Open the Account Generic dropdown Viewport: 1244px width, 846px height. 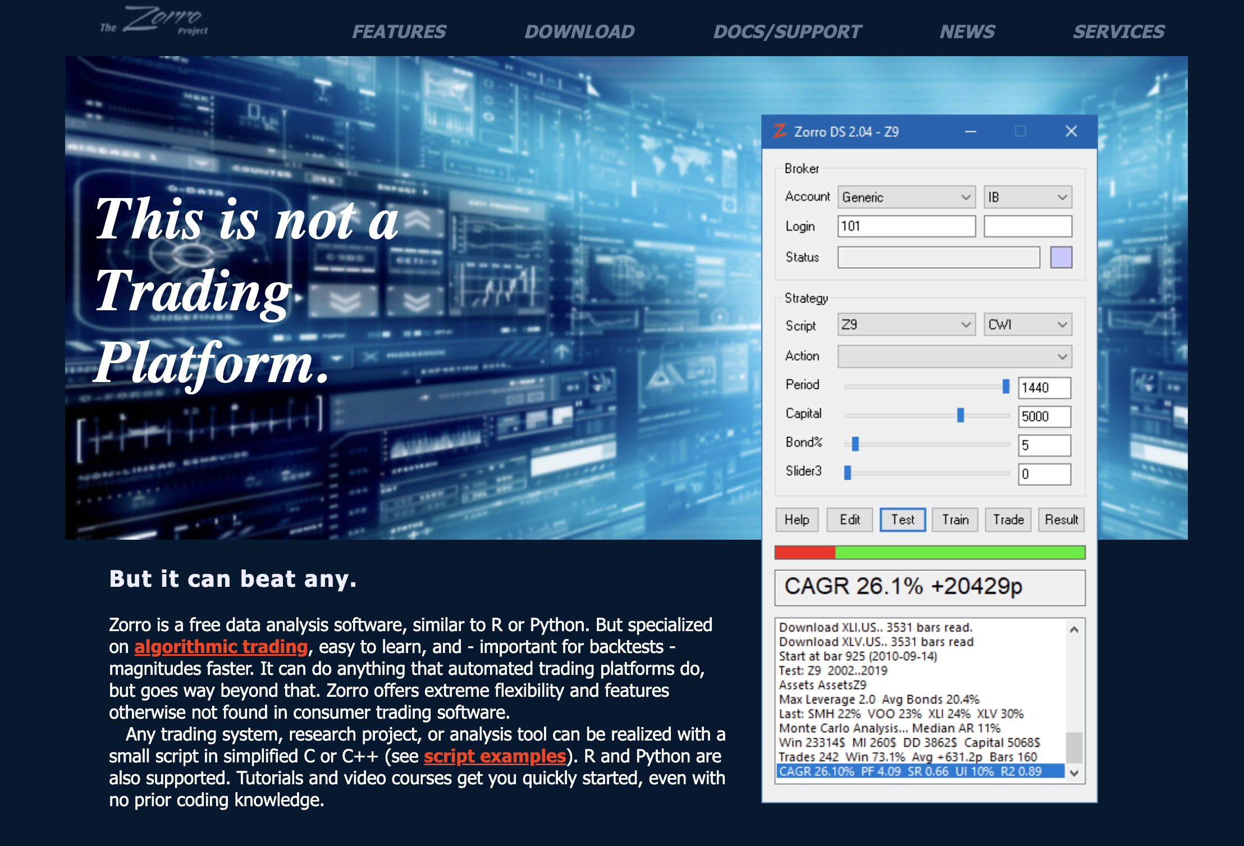click(906, 197)
